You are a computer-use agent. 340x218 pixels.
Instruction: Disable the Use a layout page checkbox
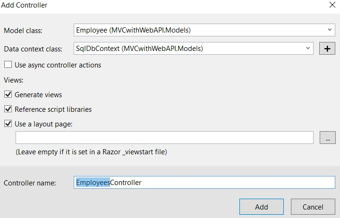pyautogui.click(x=8, y=124)
